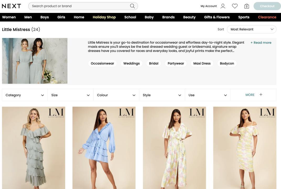This screenshot has height=189, width=281.
Task: Select the Partywear tag
Action: pos(176,63)
